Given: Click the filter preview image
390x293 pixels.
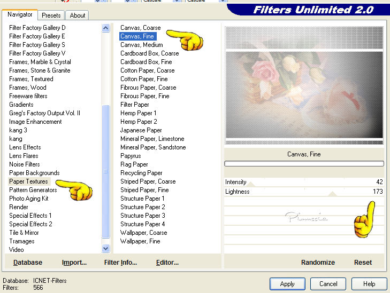Looking at the screenshot, I should pos(304,85).
